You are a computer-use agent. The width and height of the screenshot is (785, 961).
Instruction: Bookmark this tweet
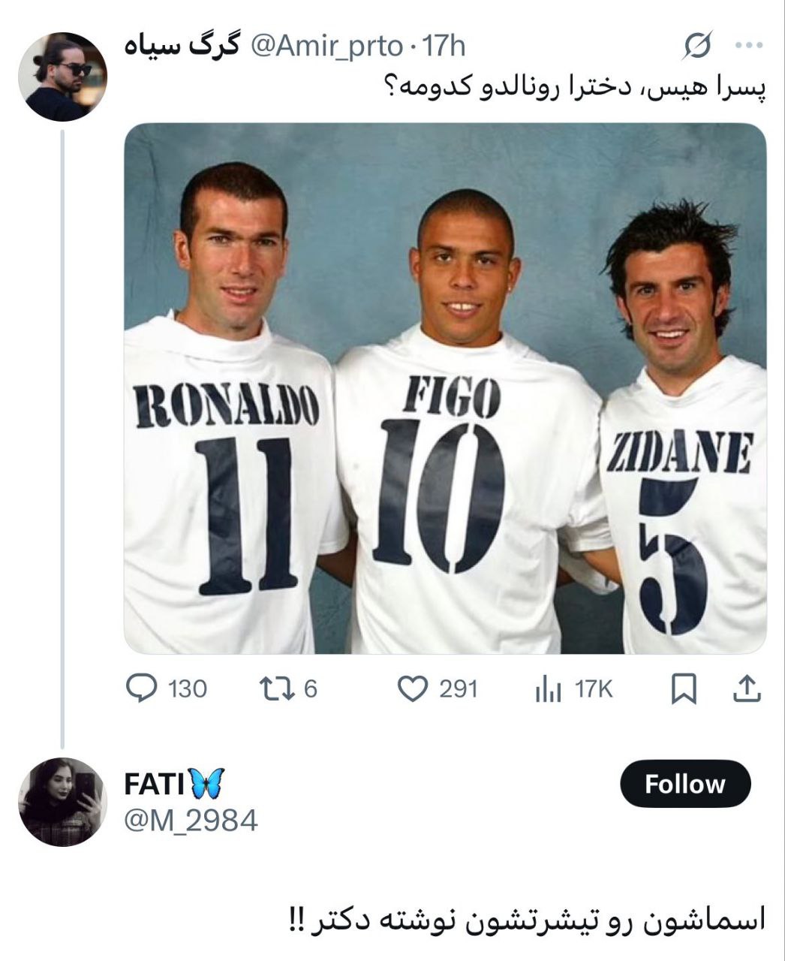pos(683,688)
